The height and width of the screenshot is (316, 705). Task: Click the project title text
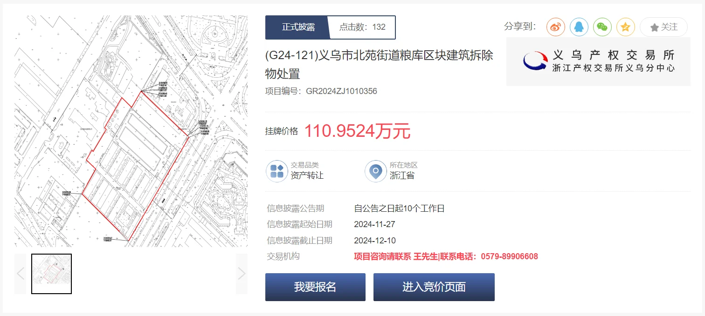tap(379, 64)
